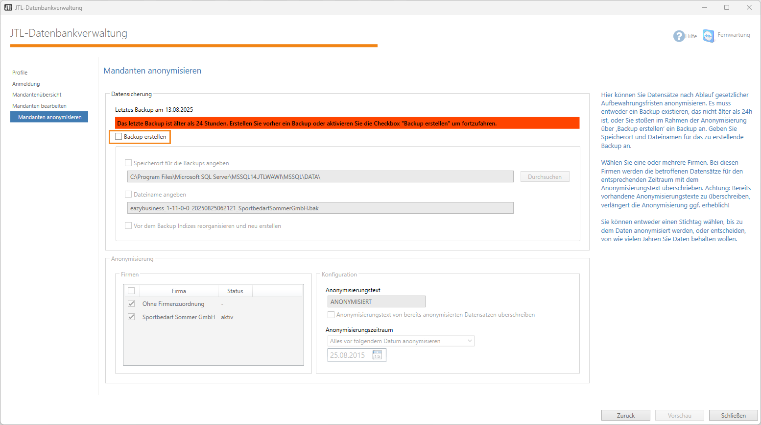Open Anmeldung in the left navigation
This screenshot has height=425, width=761.
pyautogui.click(x=26, y=84)
